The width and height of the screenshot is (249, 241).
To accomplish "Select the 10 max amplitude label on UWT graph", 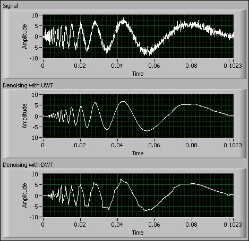I will tap(35, 95).
